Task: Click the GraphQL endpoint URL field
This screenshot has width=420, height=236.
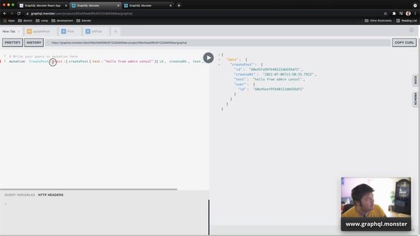Action: pos(217,43)
